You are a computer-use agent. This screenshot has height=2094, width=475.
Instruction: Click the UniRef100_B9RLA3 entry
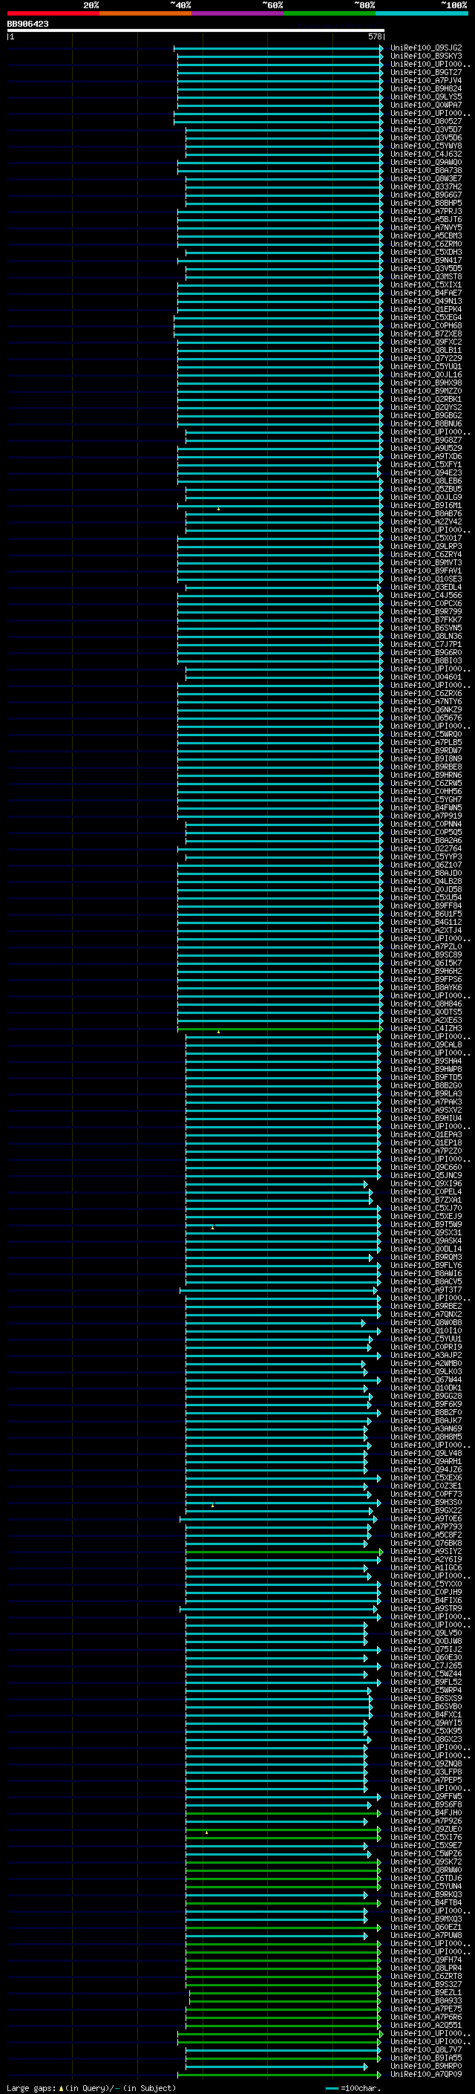[x=426, y=1093]
